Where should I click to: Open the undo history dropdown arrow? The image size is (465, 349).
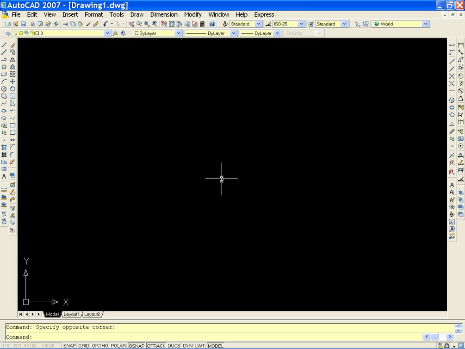(112, 24)
